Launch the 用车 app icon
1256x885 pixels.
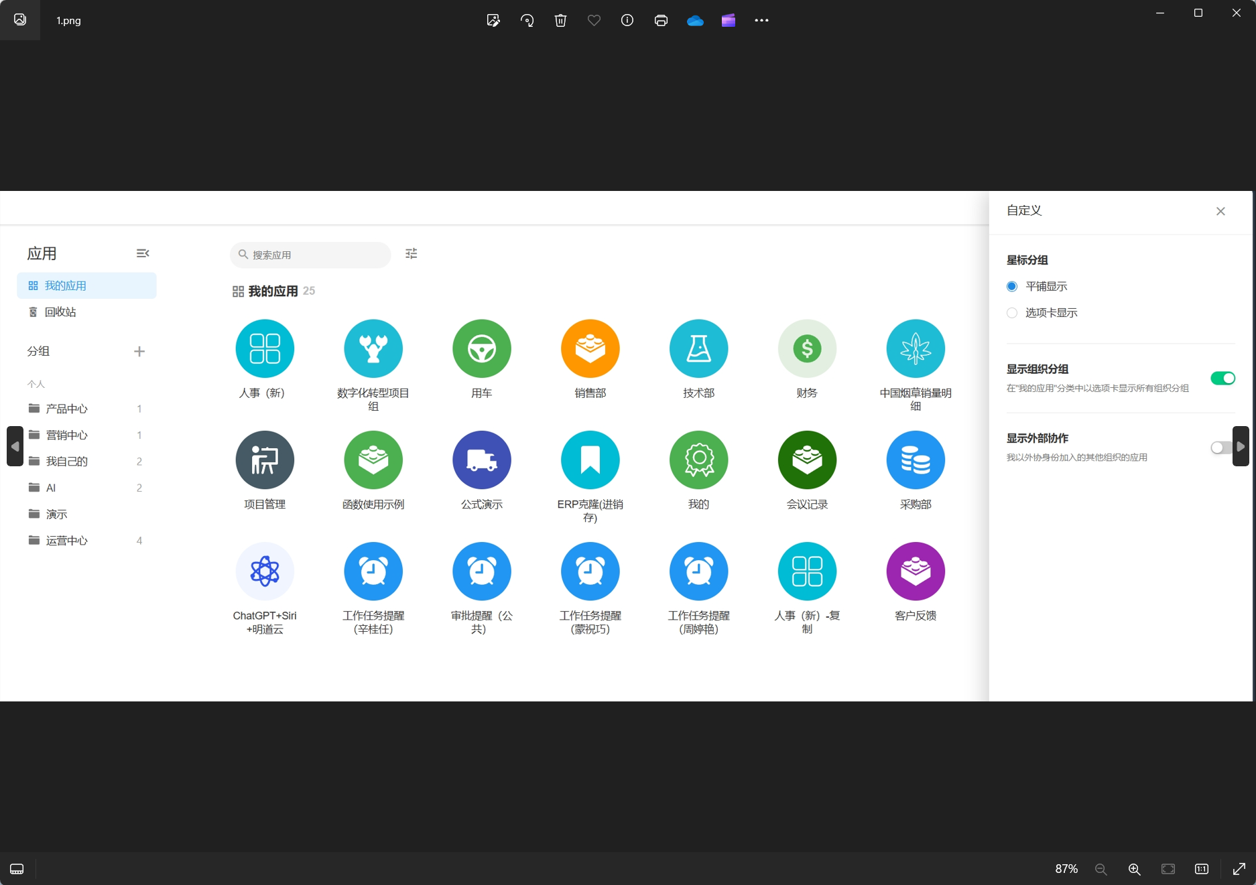pos(482,348)
